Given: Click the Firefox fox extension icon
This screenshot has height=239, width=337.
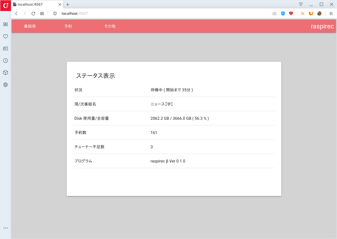Looking at the screenshot, I should [311, 13].
